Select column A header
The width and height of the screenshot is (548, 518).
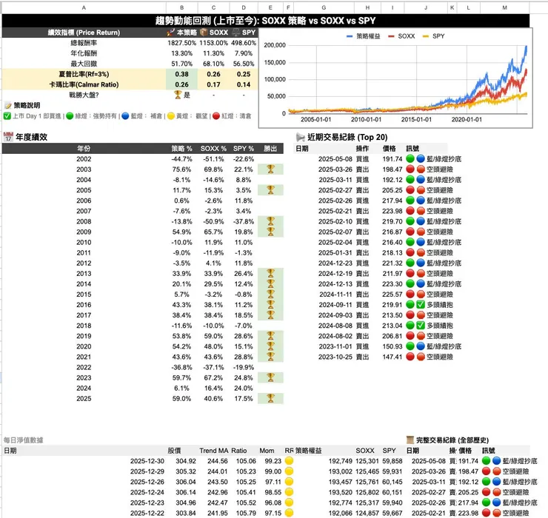point(84,7)
